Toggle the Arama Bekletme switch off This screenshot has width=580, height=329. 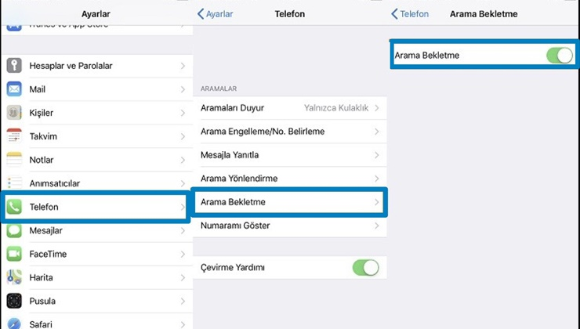click(560, 55)
